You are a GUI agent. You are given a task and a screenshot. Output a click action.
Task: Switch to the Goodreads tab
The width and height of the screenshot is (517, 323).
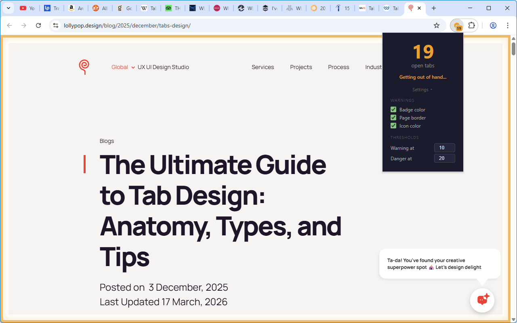[x=124, y=8]
